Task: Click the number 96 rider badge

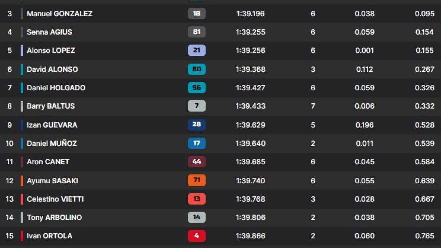Action: (x=197, y=87)
